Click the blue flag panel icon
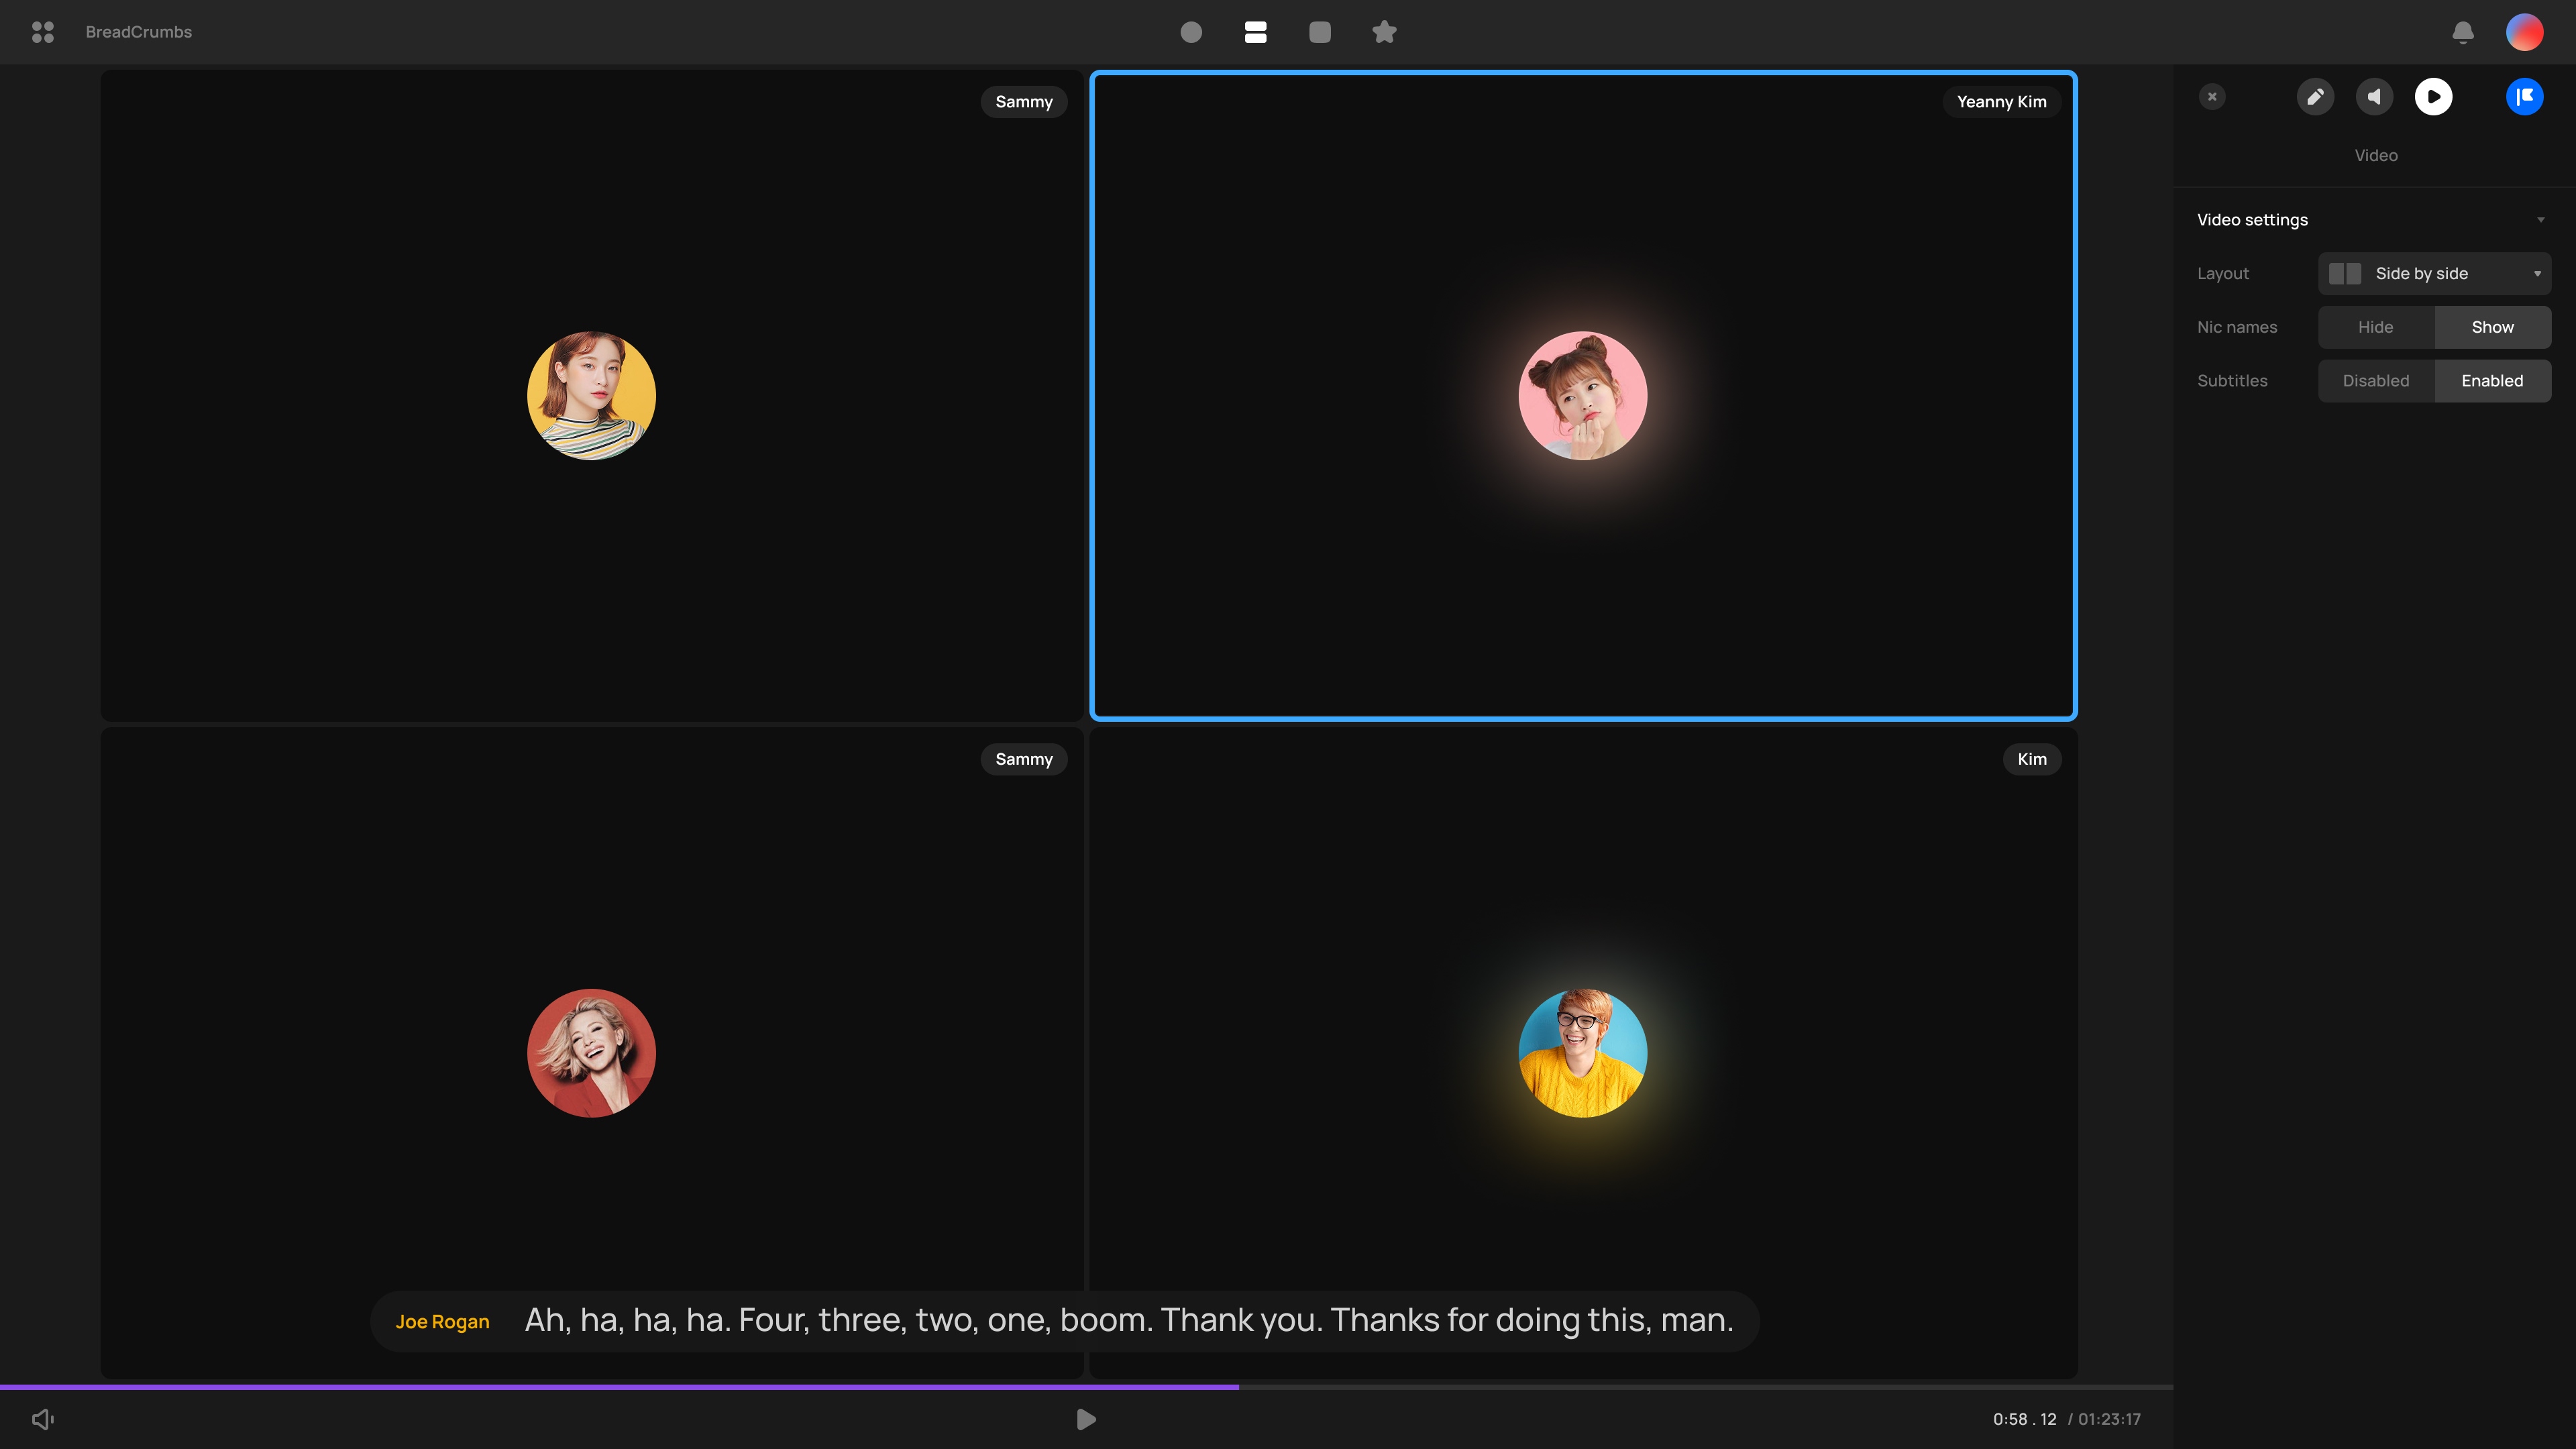 [2524, 97]
